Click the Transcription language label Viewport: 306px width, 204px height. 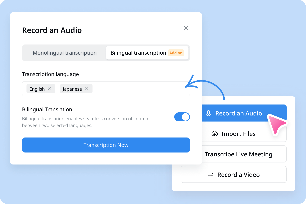(50, 74)
